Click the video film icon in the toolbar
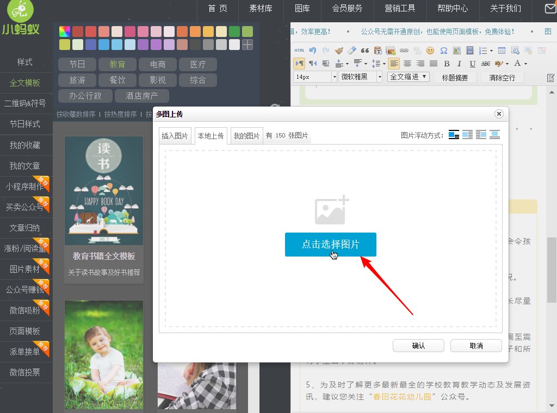 click(469, 50)
